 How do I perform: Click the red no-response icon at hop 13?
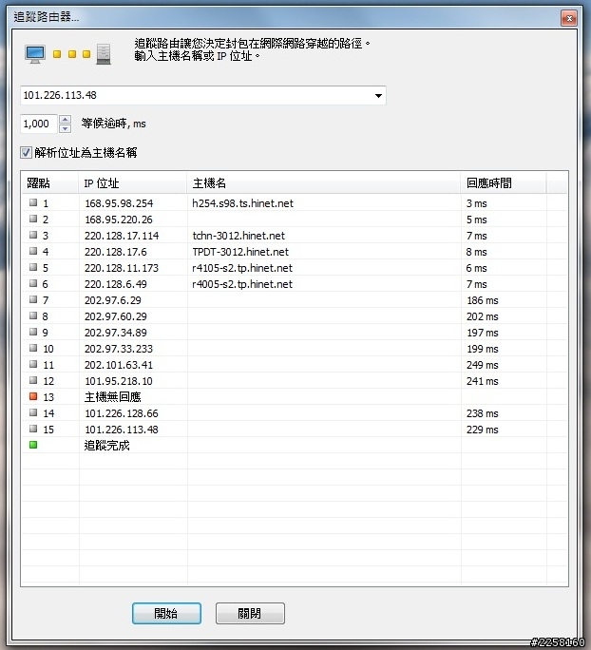pos(33,396)
